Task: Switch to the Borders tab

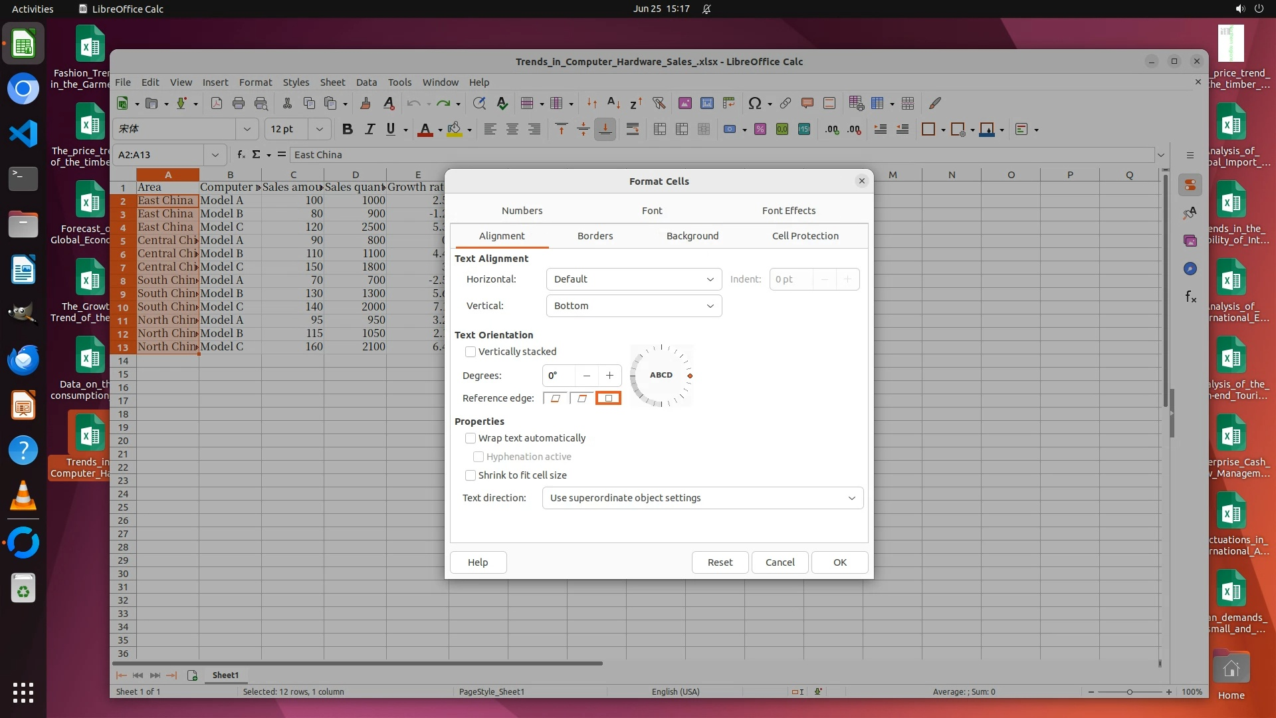Action: 595,236
